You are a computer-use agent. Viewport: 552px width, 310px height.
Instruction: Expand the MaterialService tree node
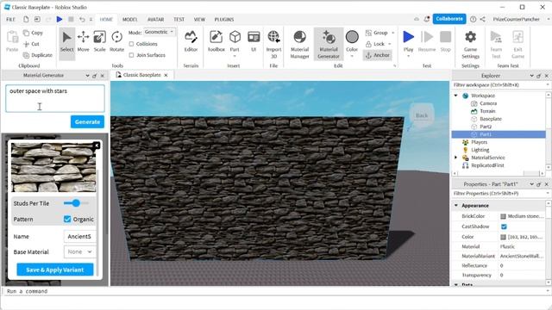(456, 158)
